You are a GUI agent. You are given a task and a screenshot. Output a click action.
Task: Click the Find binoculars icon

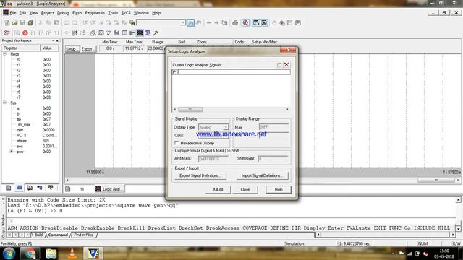(191, 22)
